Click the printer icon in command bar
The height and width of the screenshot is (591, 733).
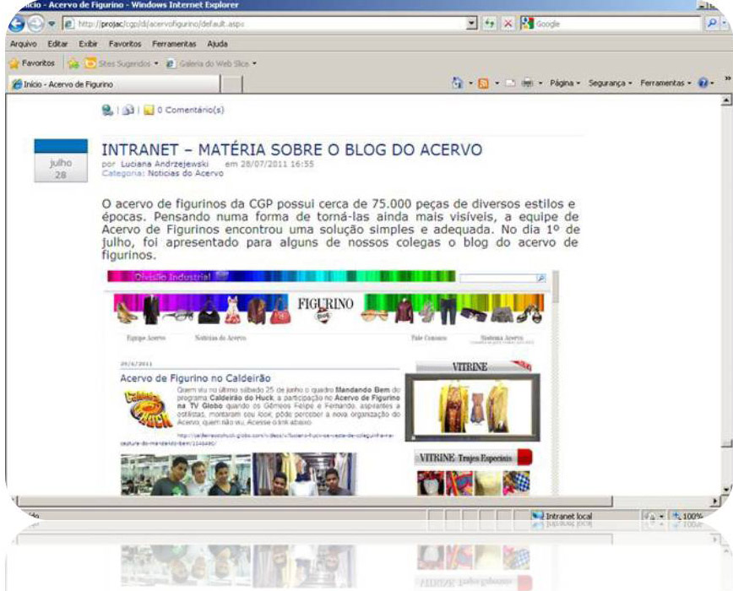pos(526,84)
